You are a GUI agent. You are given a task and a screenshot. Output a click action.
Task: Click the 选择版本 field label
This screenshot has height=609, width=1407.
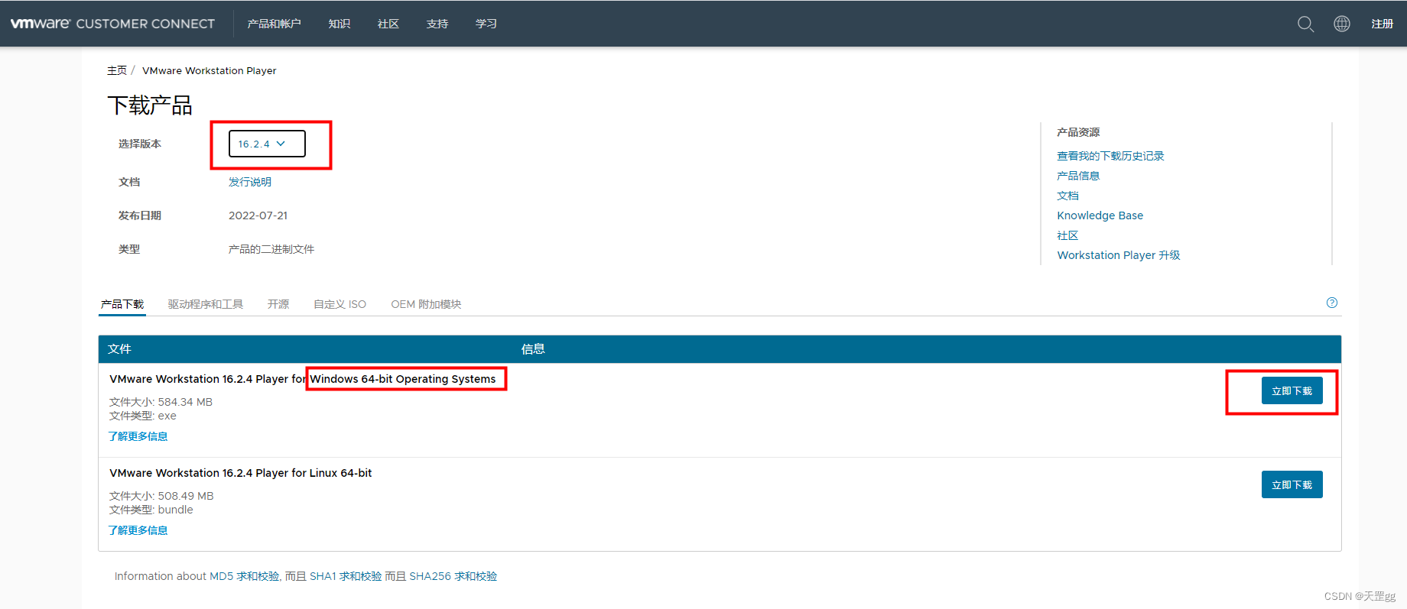pos(140,144)
